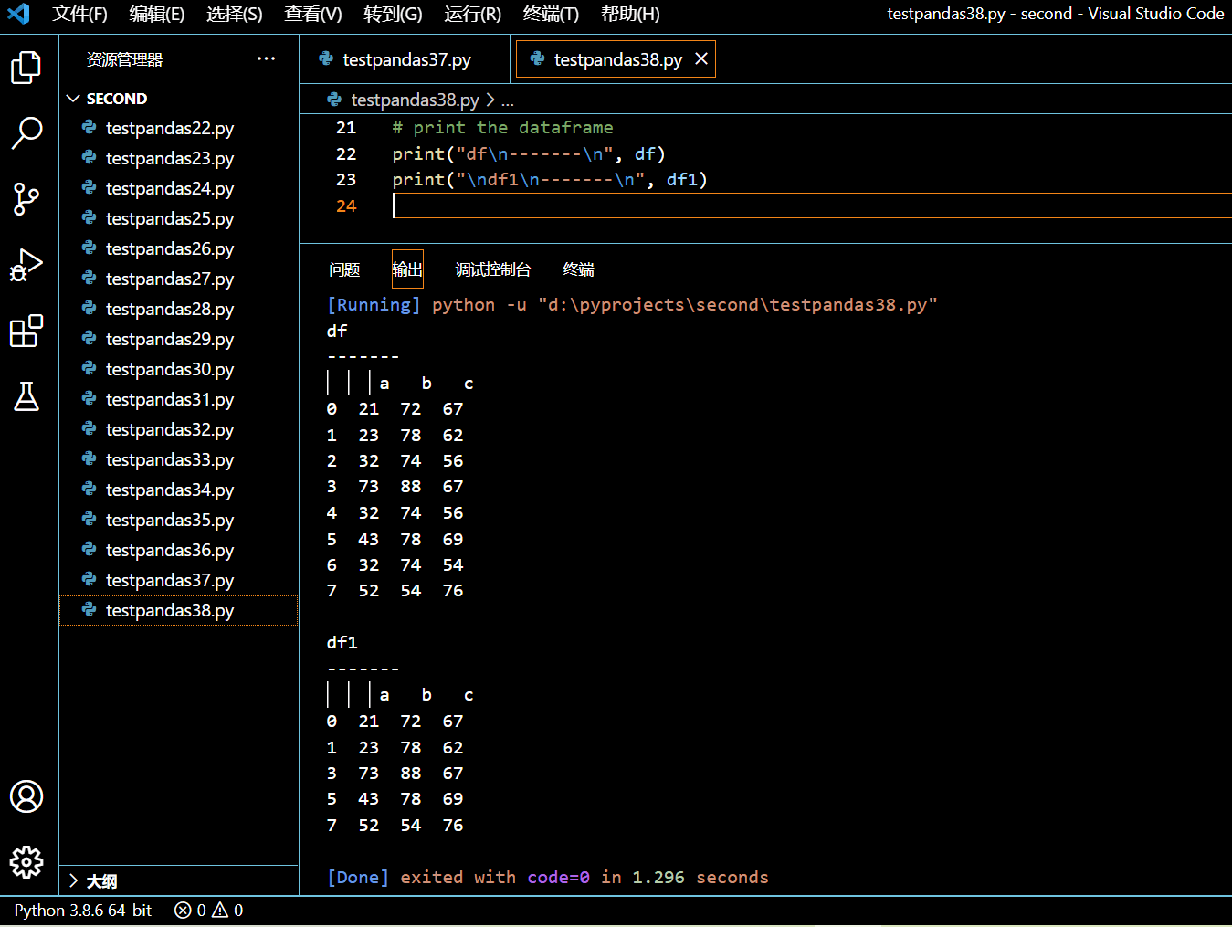The width and height of the screenshot is (1232, 927).
Task: Open the 查看(V) menu
Action: point(313,14)
